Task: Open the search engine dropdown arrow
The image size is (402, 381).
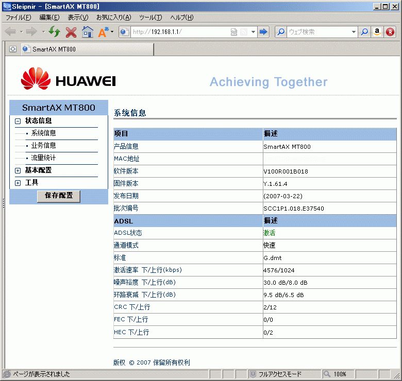Action: tap(354, 32)
